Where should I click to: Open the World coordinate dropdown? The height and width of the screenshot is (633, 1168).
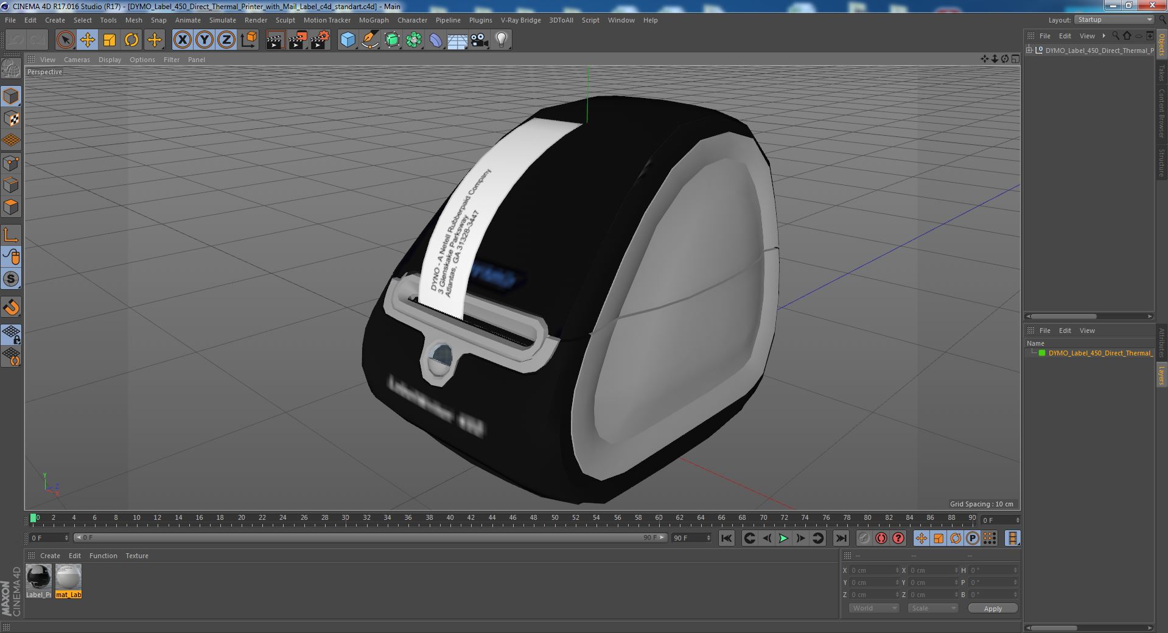point(873,608)
